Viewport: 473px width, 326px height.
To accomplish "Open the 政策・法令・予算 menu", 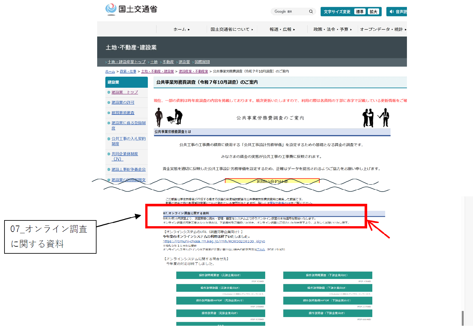I will pos(333,29).
